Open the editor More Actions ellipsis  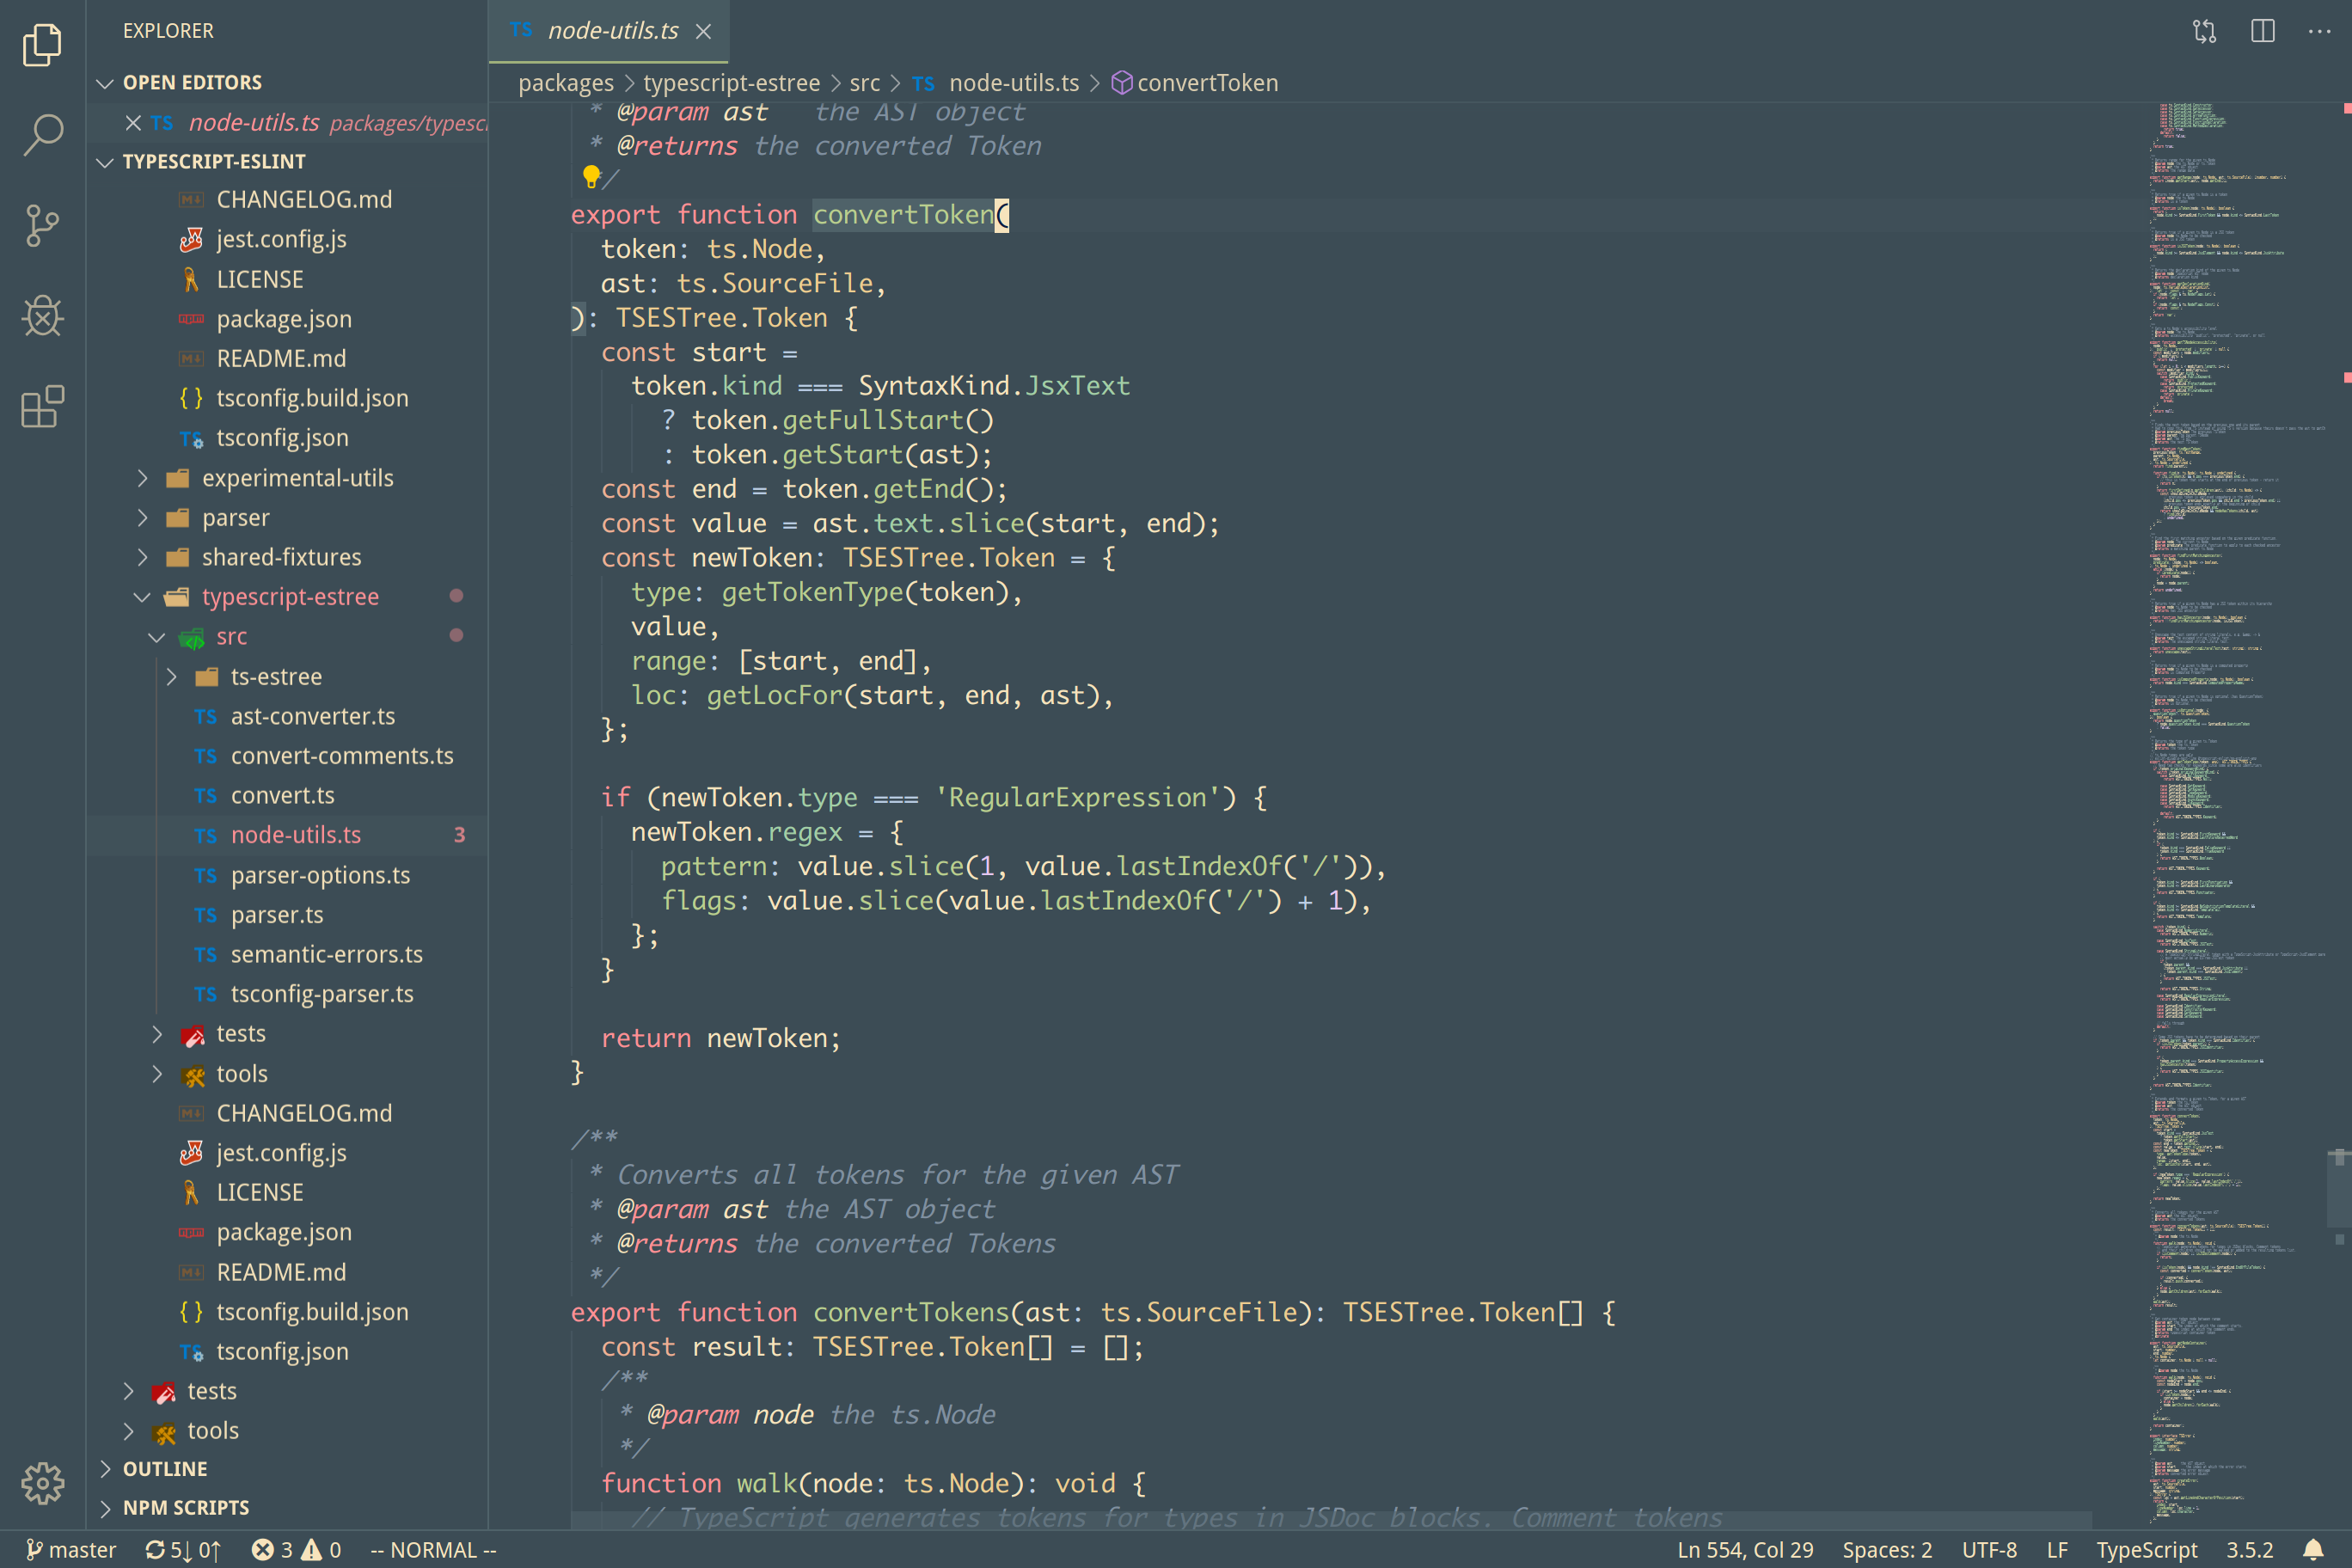click(x=2319, y=31)
